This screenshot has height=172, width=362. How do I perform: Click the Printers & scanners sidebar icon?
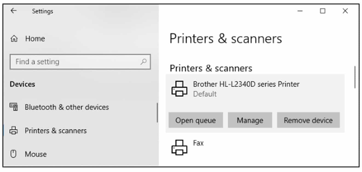pos(14,131)
